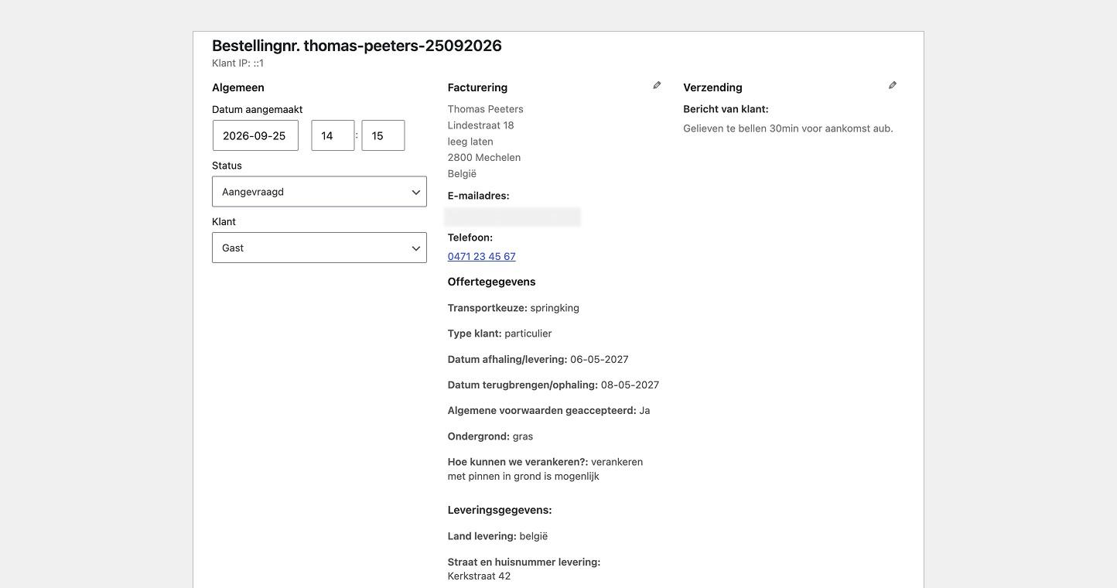1117x588 pixels.
Task: Click the hour field showing 14
Action: 333,135
